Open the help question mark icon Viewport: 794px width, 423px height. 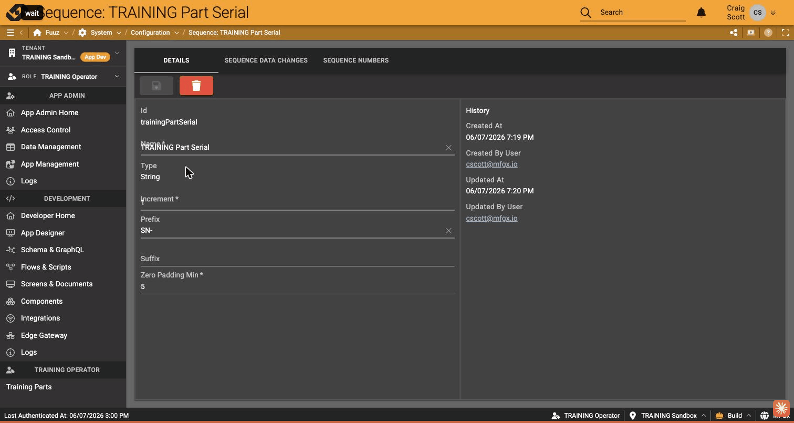click(x=768, y=33)
